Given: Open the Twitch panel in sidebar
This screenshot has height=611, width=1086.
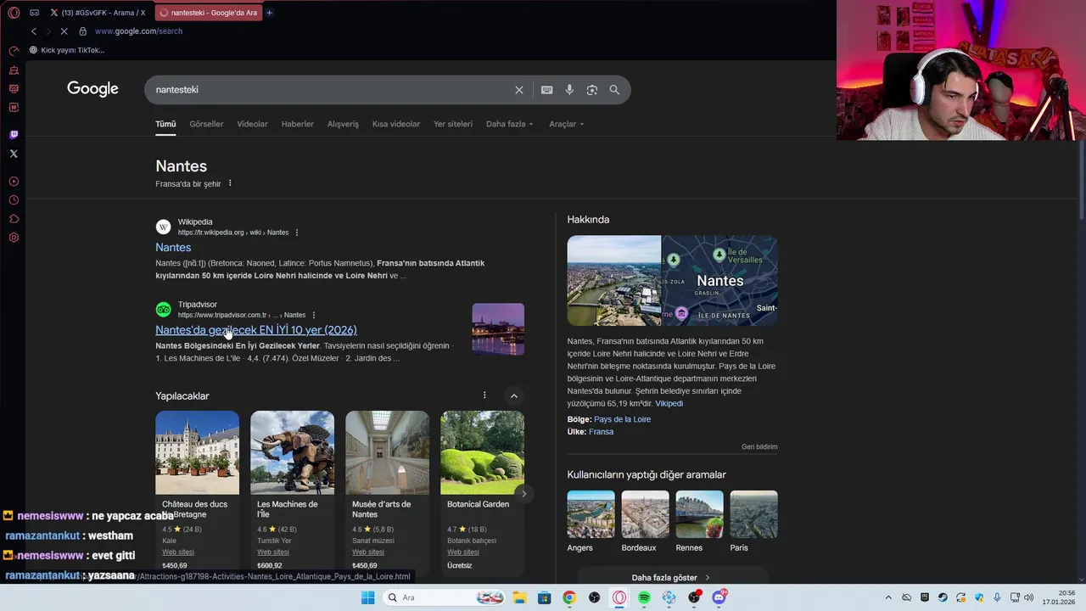Looking at the screenshot, I should coord(14,134).
